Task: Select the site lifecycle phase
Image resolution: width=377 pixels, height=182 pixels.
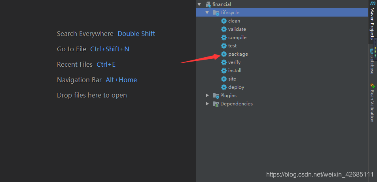Action: 232,79
